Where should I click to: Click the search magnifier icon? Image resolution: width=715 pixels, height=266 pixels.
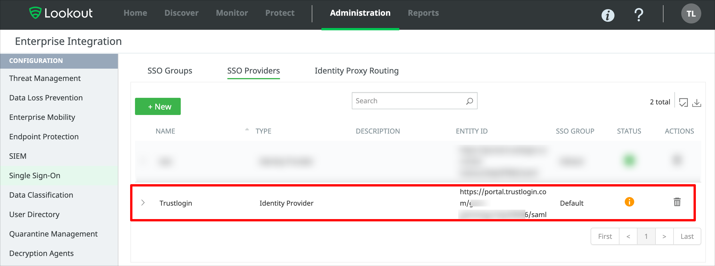[x=469, y=101]
